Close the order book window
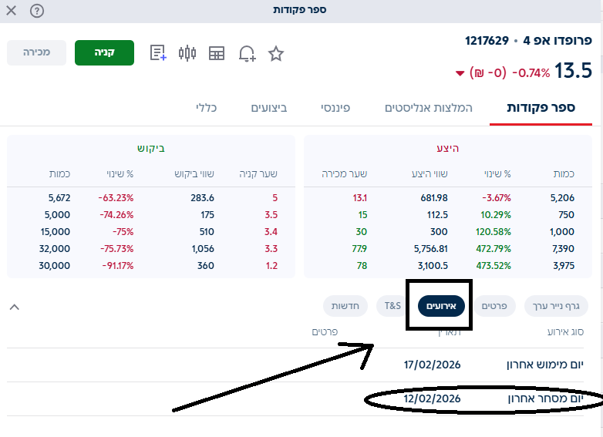The image size is (603, 437). 12,11
